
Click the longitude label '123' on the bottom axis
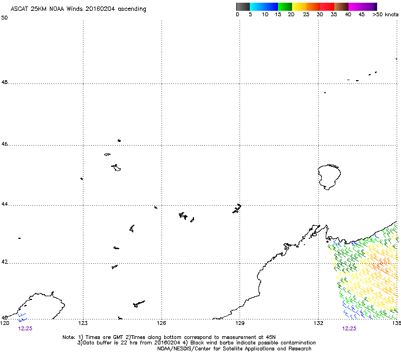click(x=83, y=323)
